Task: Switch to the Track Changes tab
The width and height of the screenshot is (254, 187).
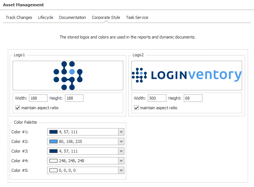Action: pos(19,17)
